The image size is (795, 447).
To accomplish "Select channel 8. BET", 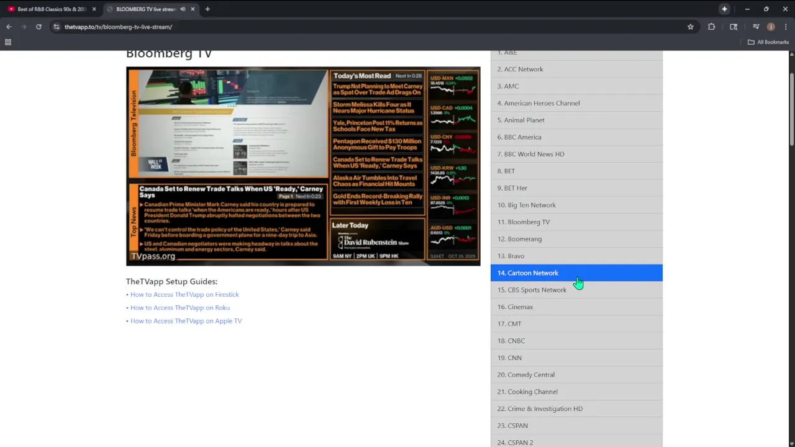I will coord(576,171).
